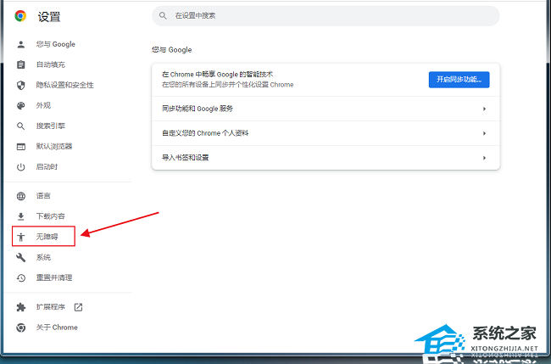Open the 您与 Google sidebar section
This screenshot has height=364, width=551.
point(55,44)
